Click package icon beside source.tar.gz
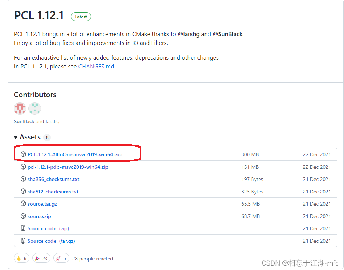This screenshot has width=344, height=270. point(23,204)
